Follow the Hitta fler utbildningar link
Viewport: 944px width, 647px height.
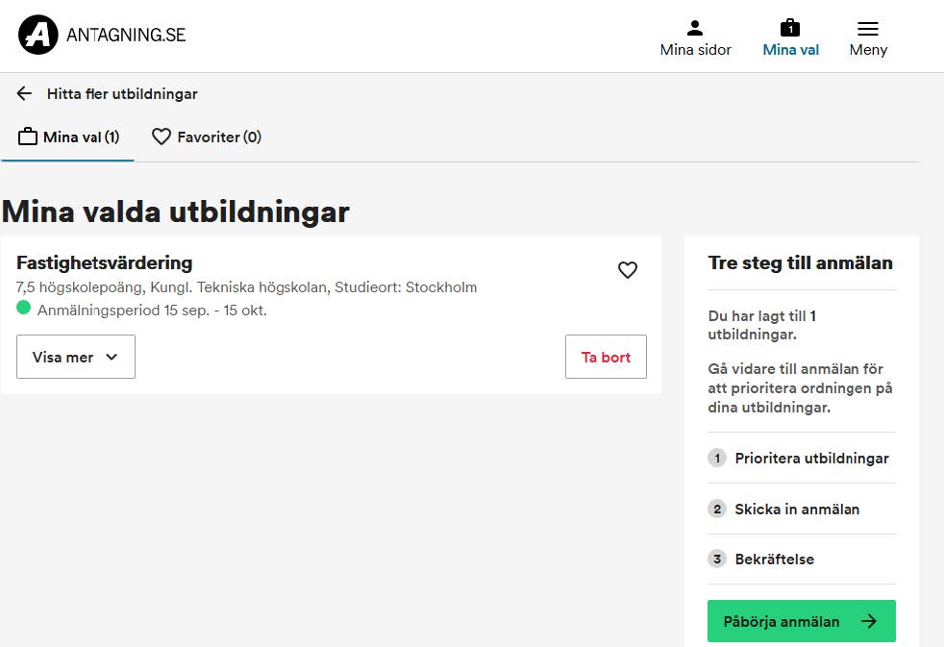122,93
